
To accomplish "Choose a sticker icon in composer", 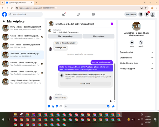I will (x=57, y=106).
